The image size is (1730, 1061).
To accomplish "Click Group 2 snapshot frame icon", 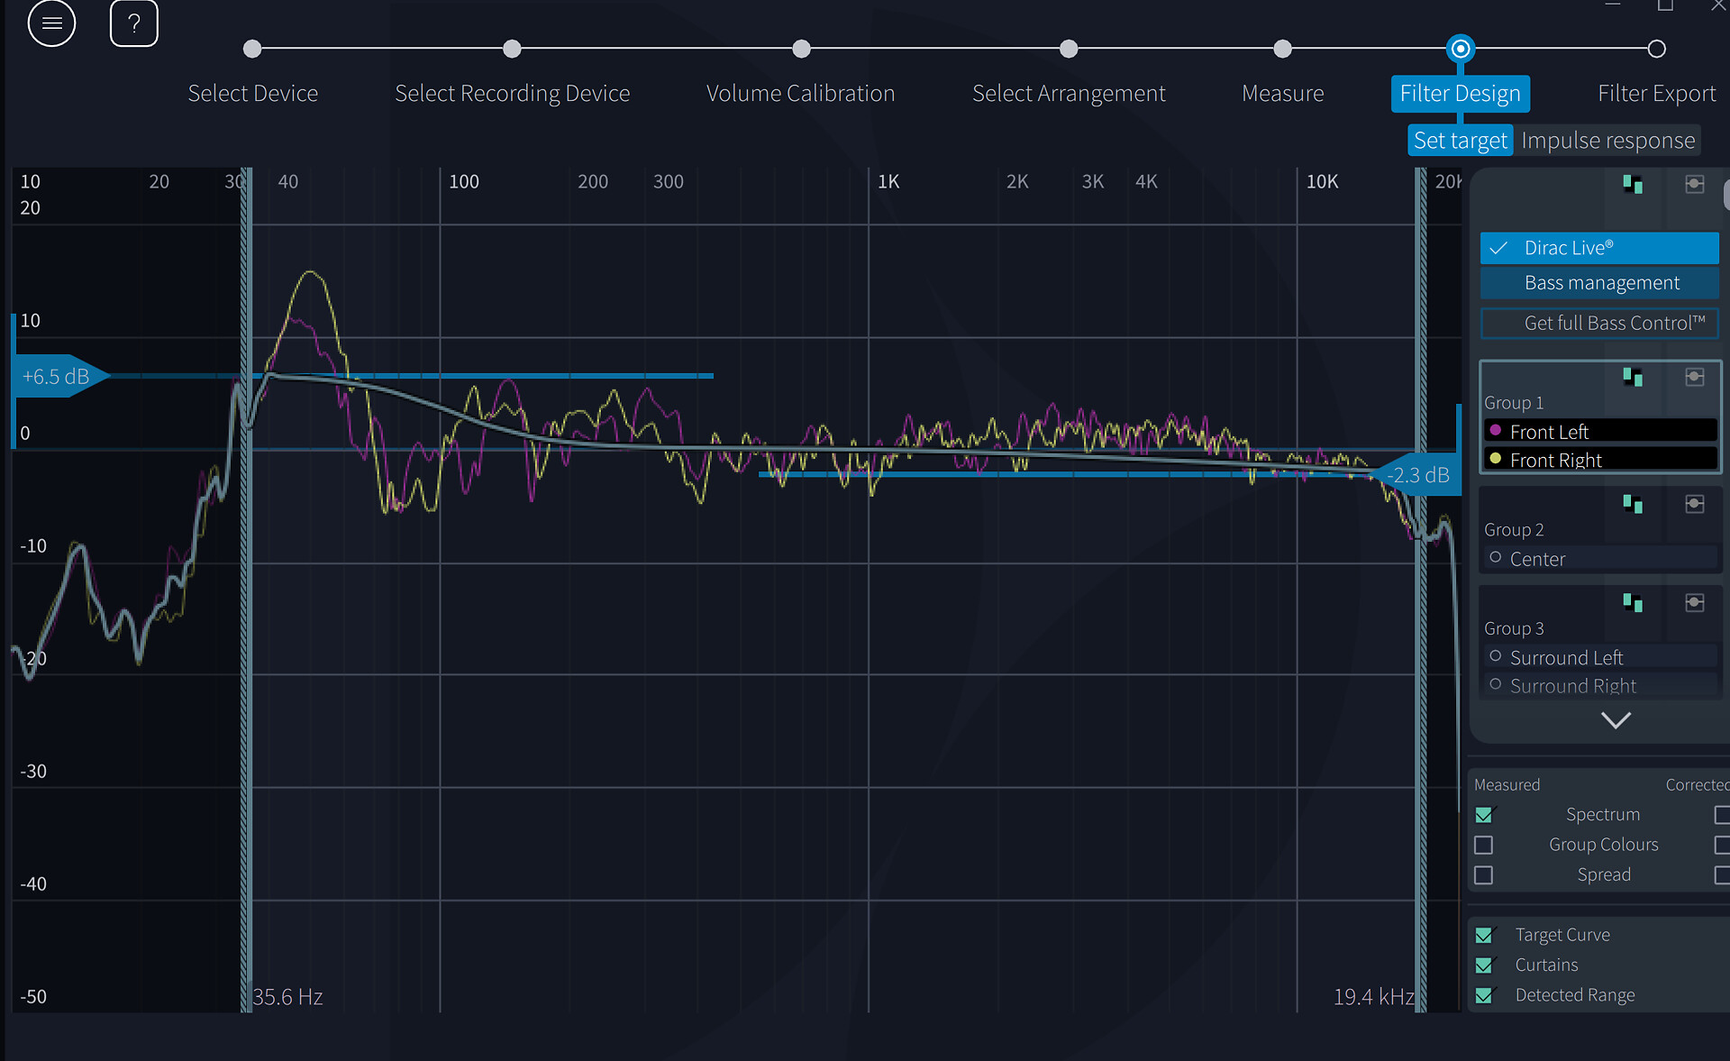I will point(1694,504).
